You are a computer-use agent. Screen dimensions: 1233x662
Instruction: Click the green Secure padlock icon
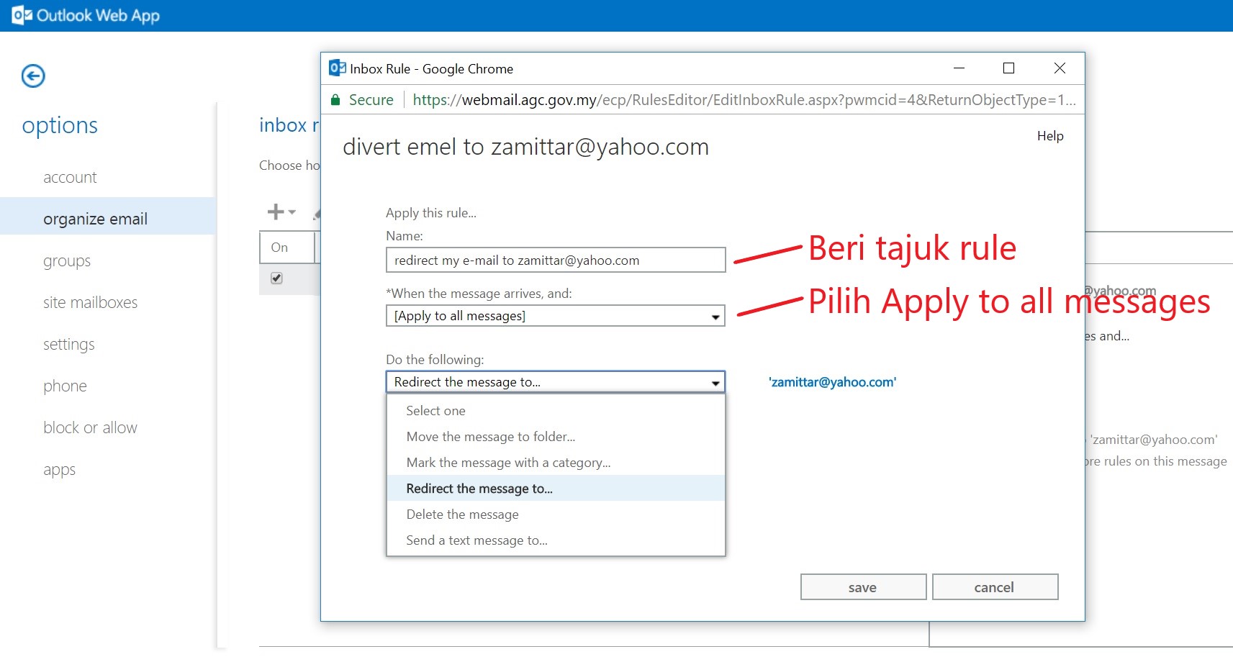coord(335,100)
